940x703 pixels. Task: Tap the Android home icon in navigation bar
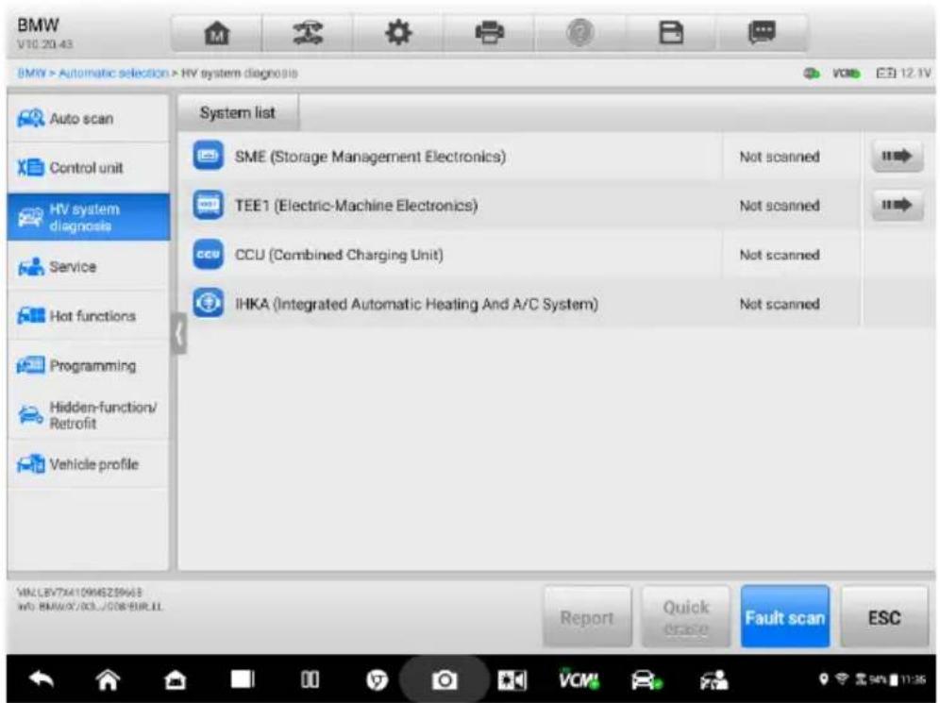(x=108, y=679)
